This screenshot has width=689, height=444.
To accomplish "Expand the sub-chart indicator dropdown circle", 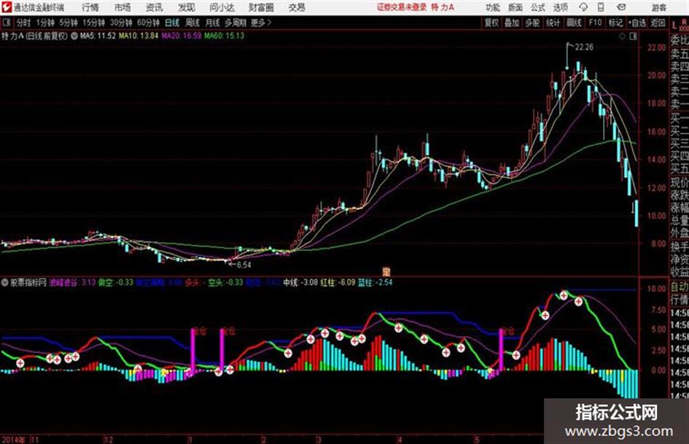I will tap(5, 283).
